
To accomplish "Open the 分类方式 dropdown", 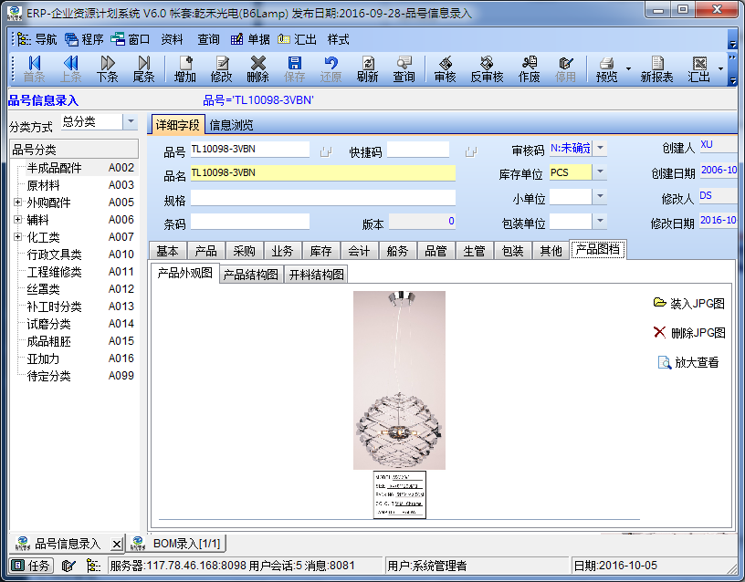I will point(131,122).
